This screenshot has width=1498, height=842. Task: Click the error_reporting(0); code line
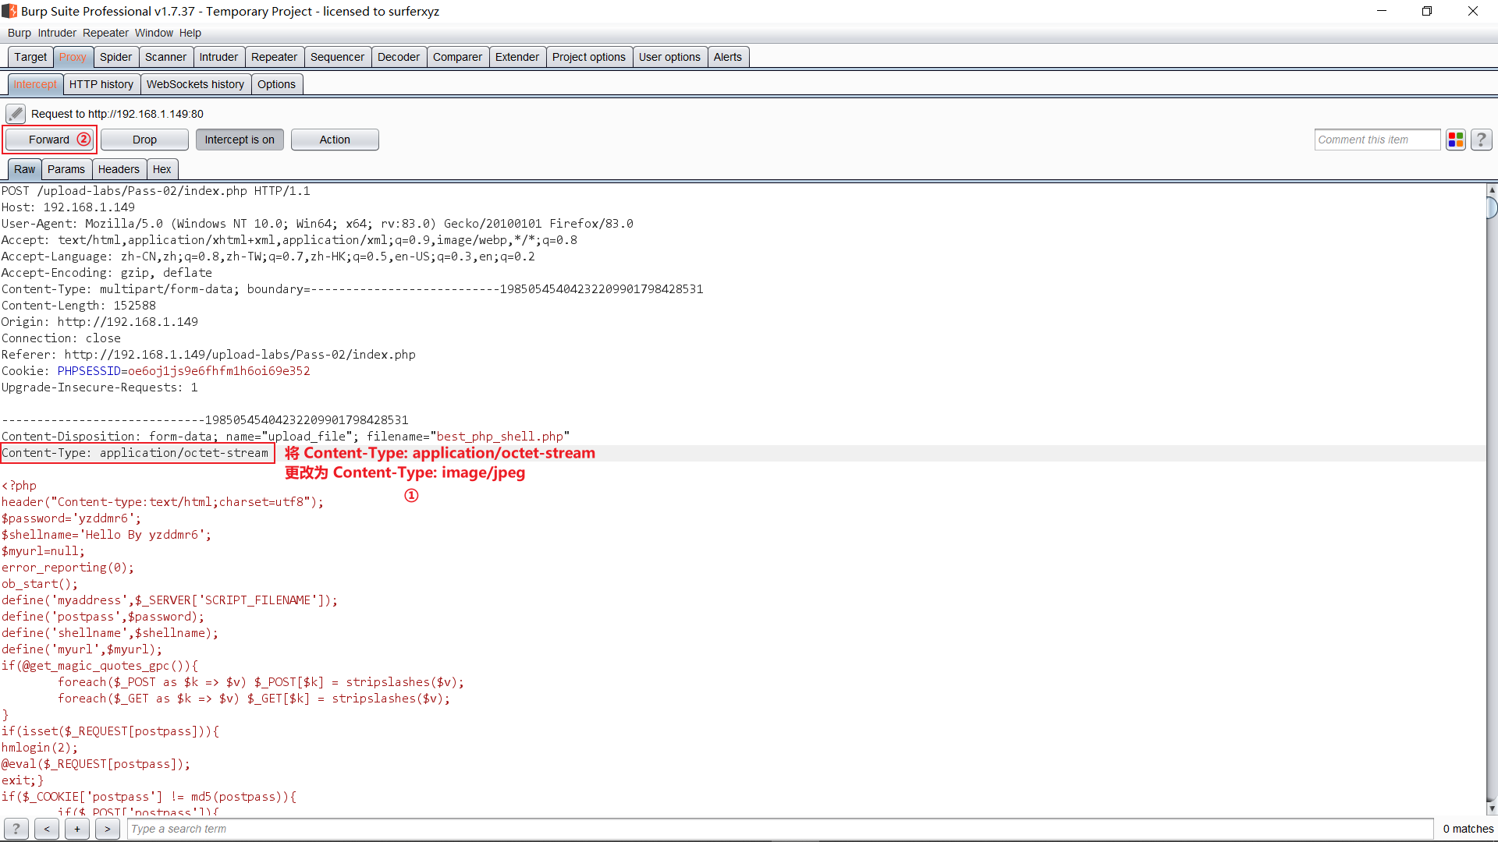click(x=68, y=568)
